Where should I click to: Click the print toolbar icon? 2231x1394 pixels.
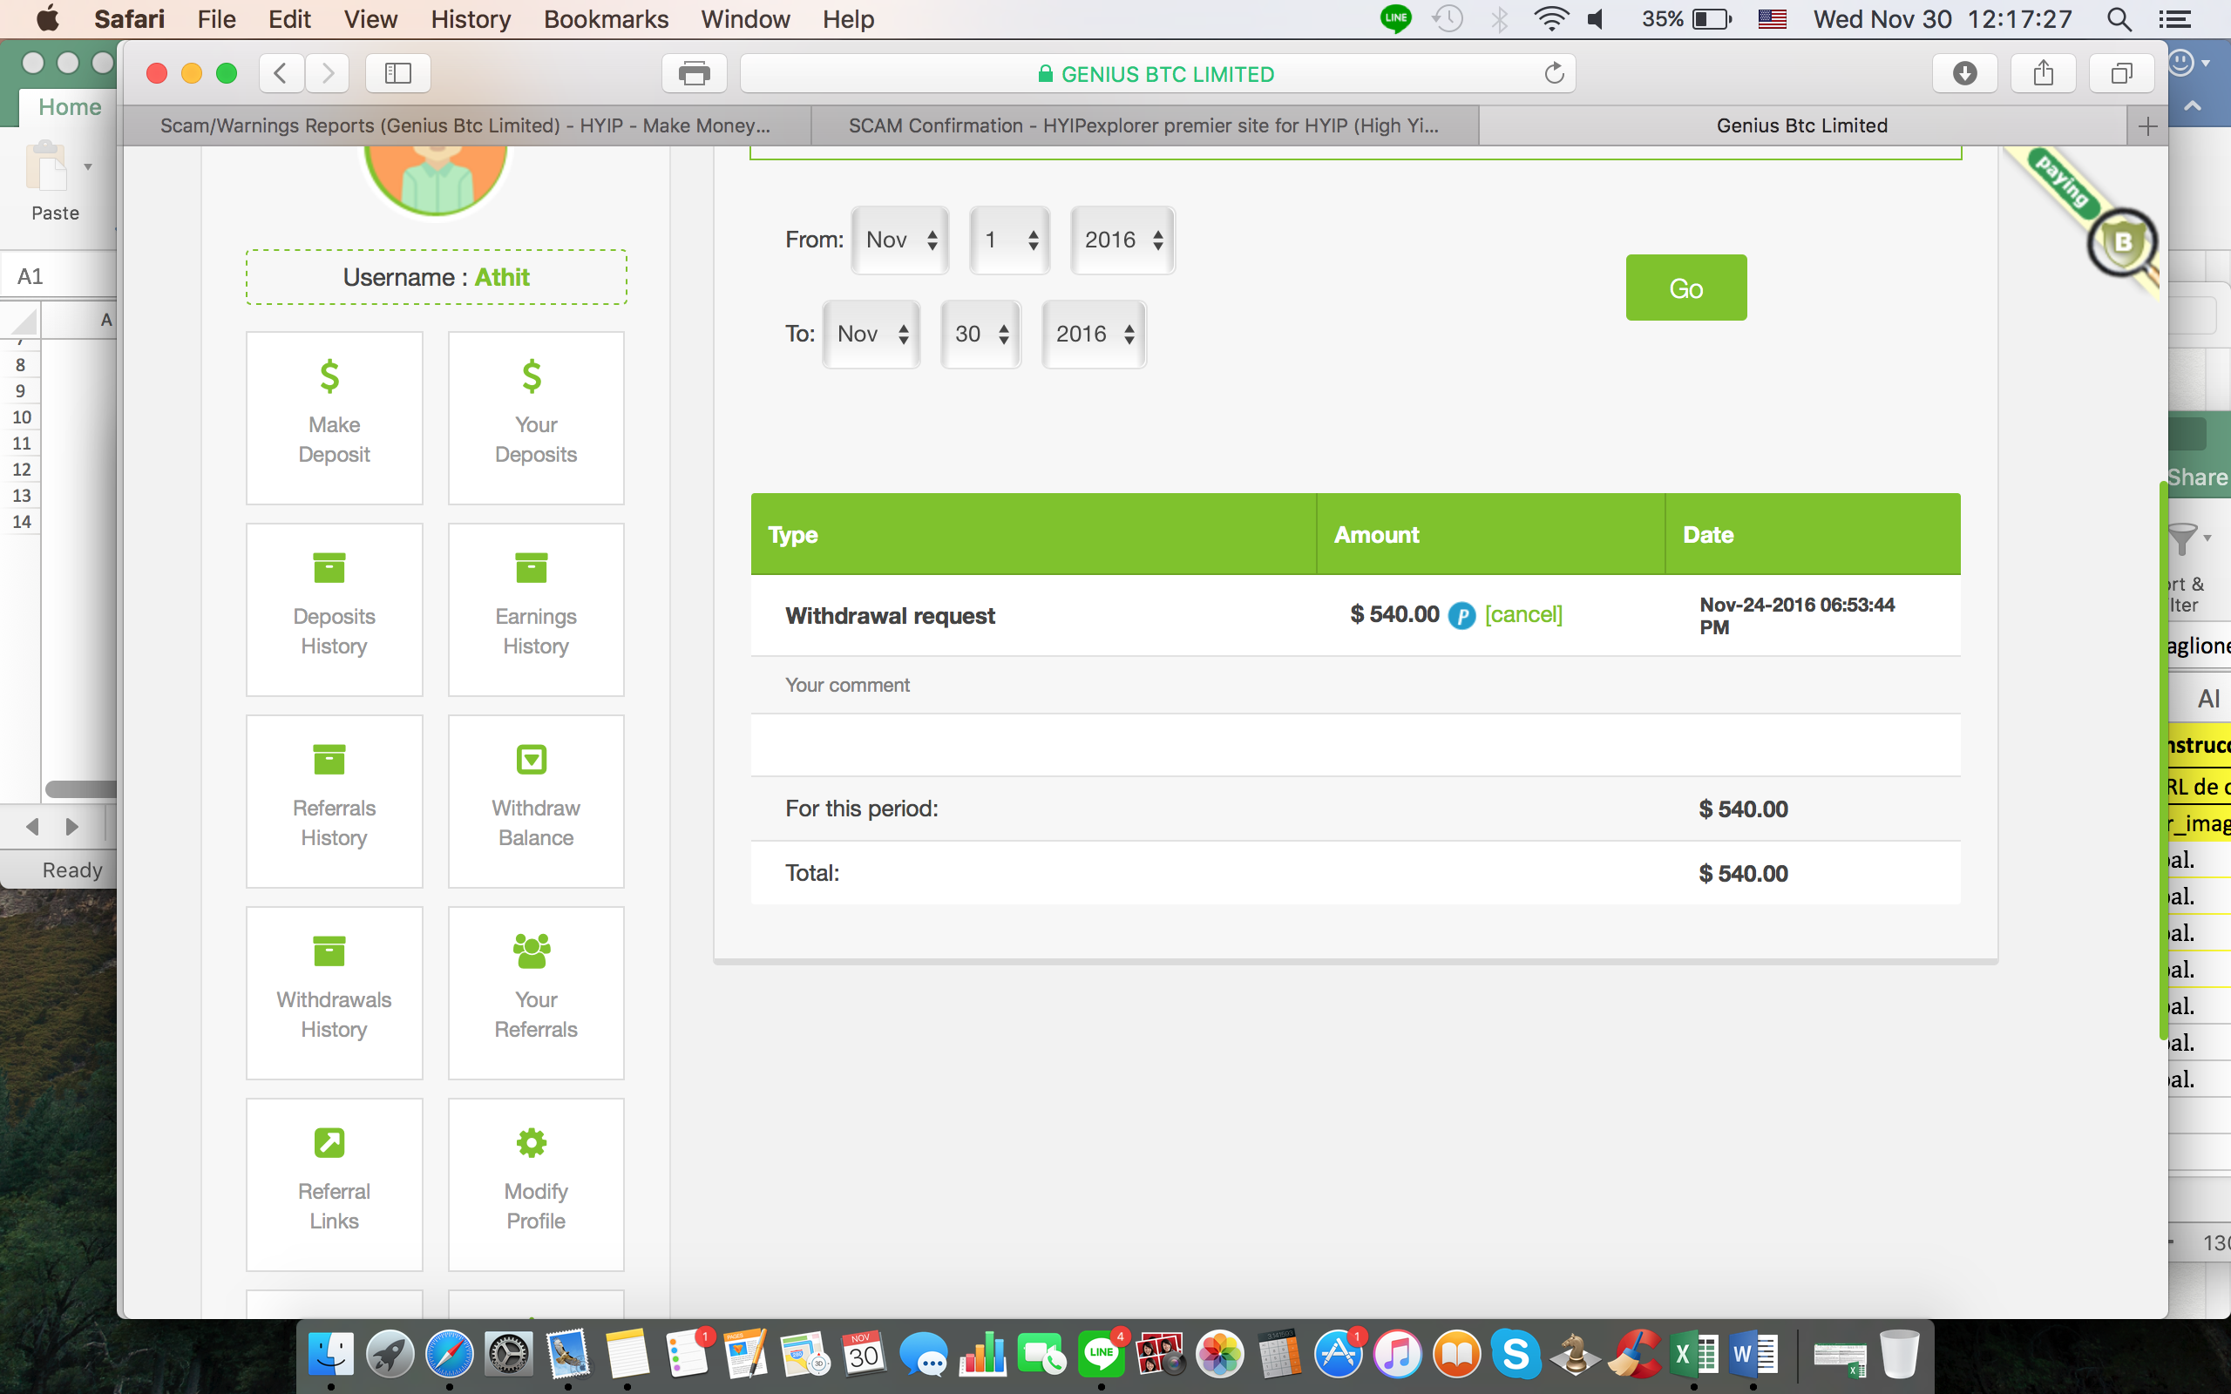point(694,74)
